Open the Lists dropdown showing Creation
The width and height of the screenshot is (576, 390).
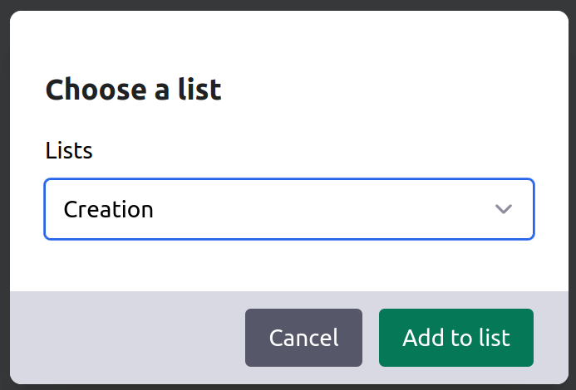[x=288, y=209]
